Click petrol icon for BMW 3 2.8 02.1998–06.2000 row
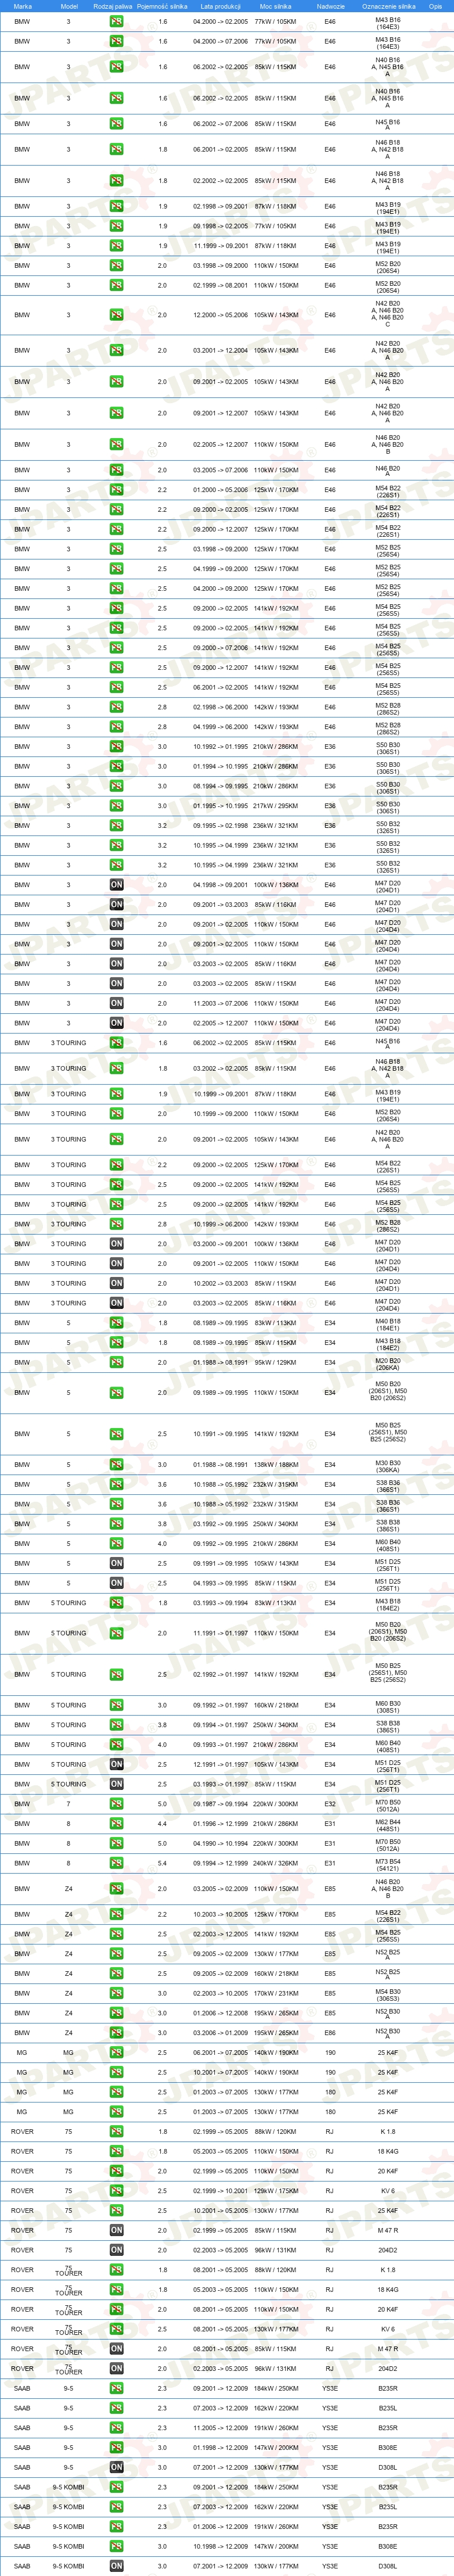The image size is (454, 2576). point(116,707)
